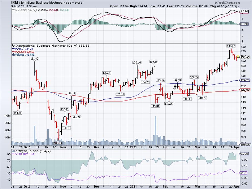Click the Open 133.64 value in the header
Viewport: 252px width, 189px height.
(119, 6)
